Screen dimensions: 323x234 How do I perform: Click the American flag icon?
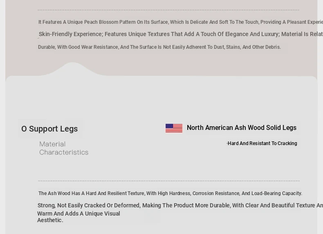174,128
